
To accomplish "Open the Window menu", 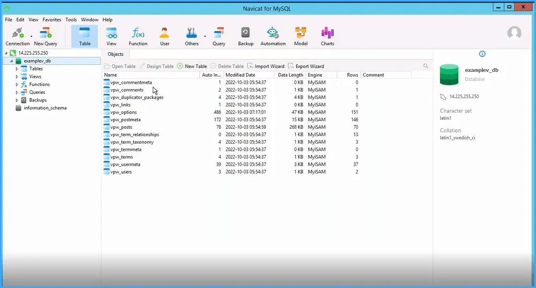I will pyautogui.click(x=90, y=19).
